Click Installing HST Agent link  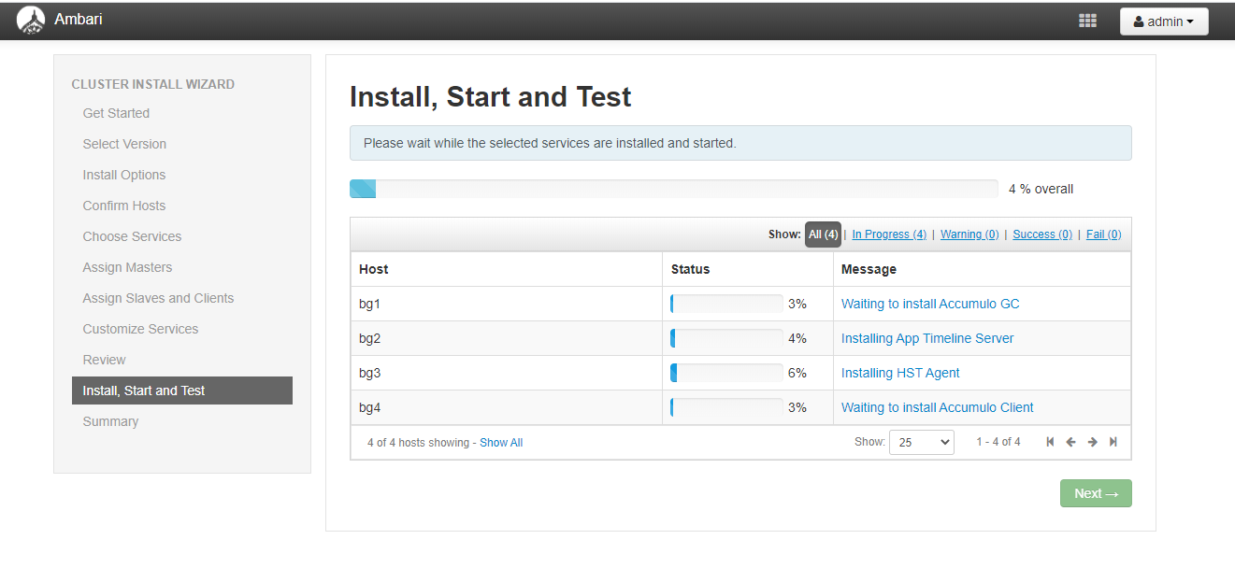pos(900,373)
